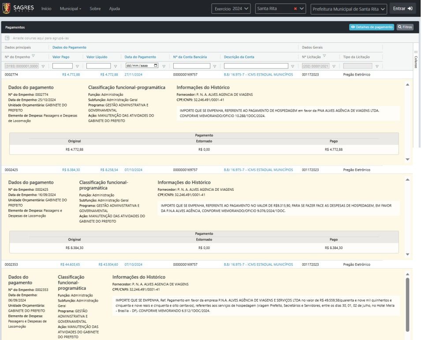Open the Prefeitura Municipal de Santa Rita dropdown

[x=348, y=9]
